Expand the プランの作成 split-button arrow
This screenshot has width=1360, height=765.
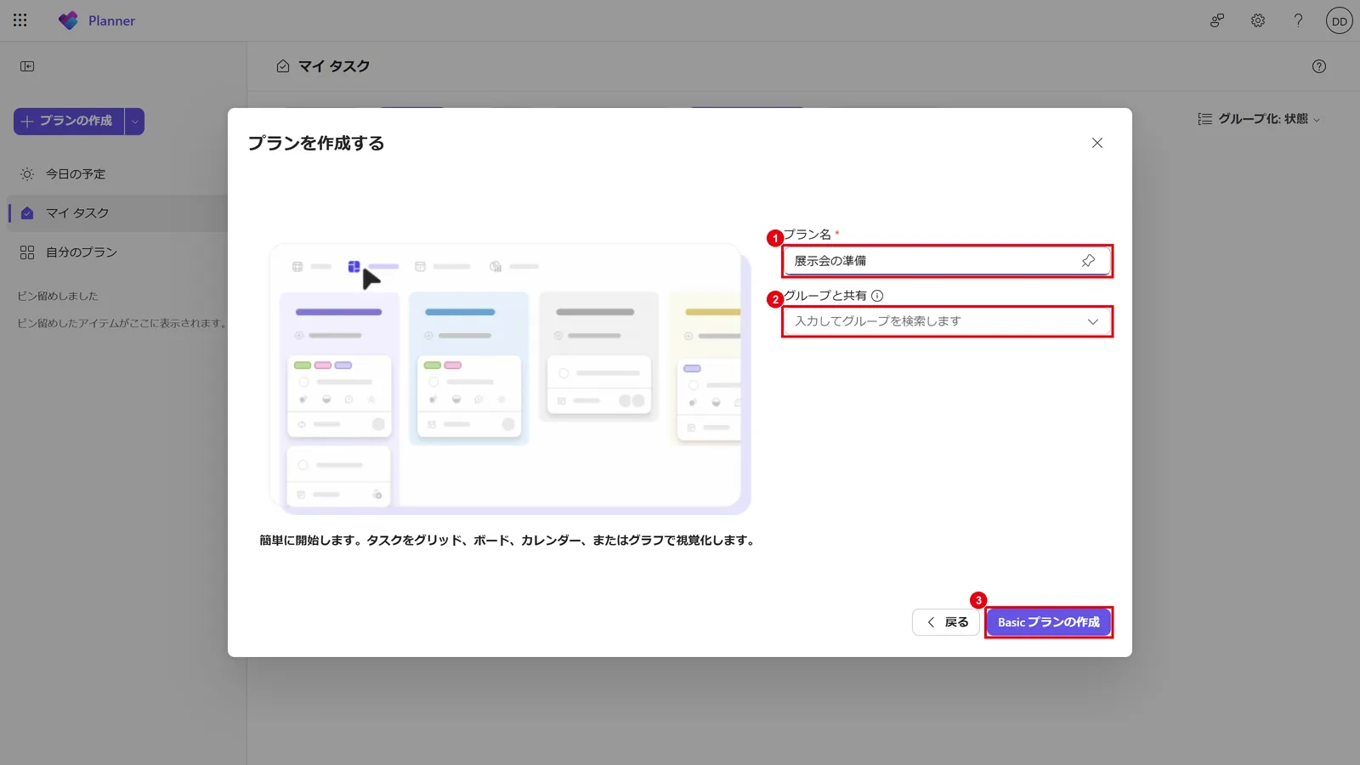click(x=134, y=122)
